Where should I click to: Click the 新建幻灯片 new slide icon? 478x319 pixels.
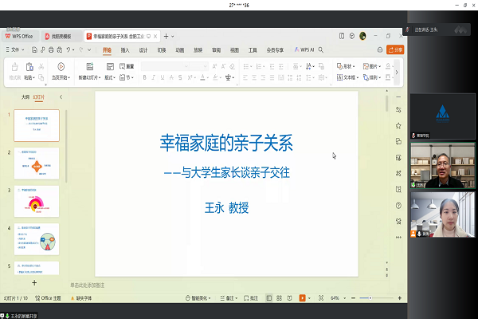click(89, 67)
